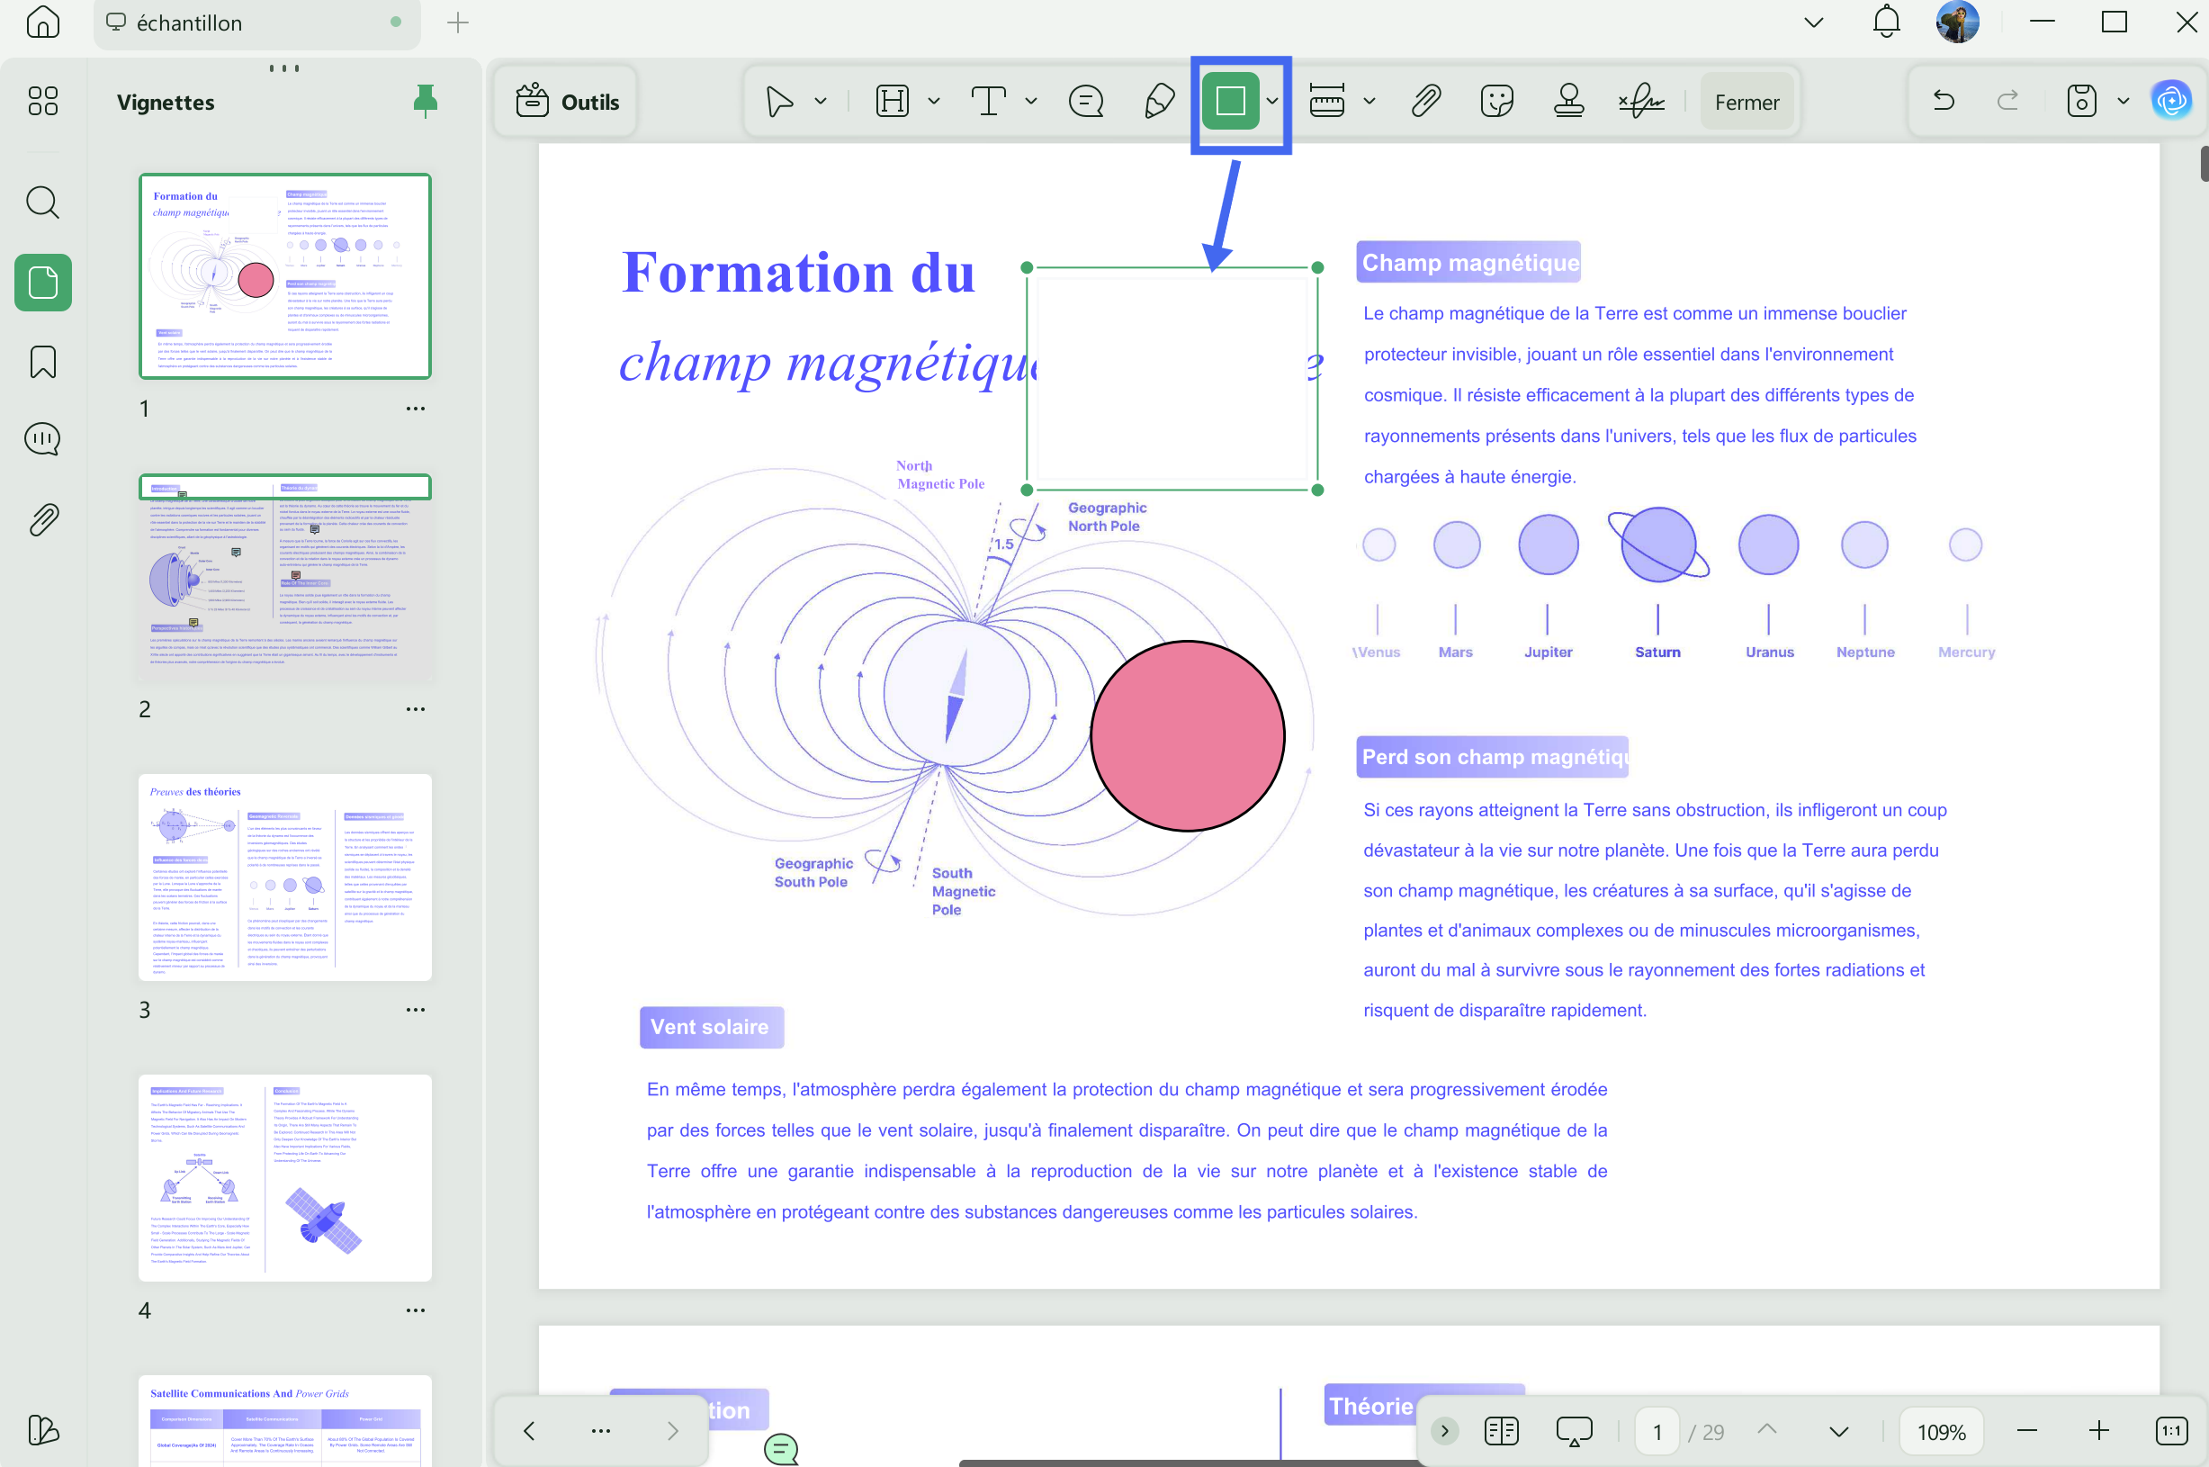Open the Outils menu
The height and width of the screenshot is (1467, 2209).
click(568, 101)
